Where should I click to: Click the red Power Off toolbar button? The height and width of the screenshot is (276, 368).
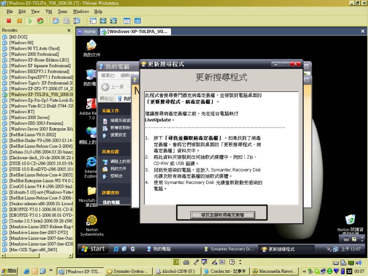pyautogui.click(x=9, y=21)
